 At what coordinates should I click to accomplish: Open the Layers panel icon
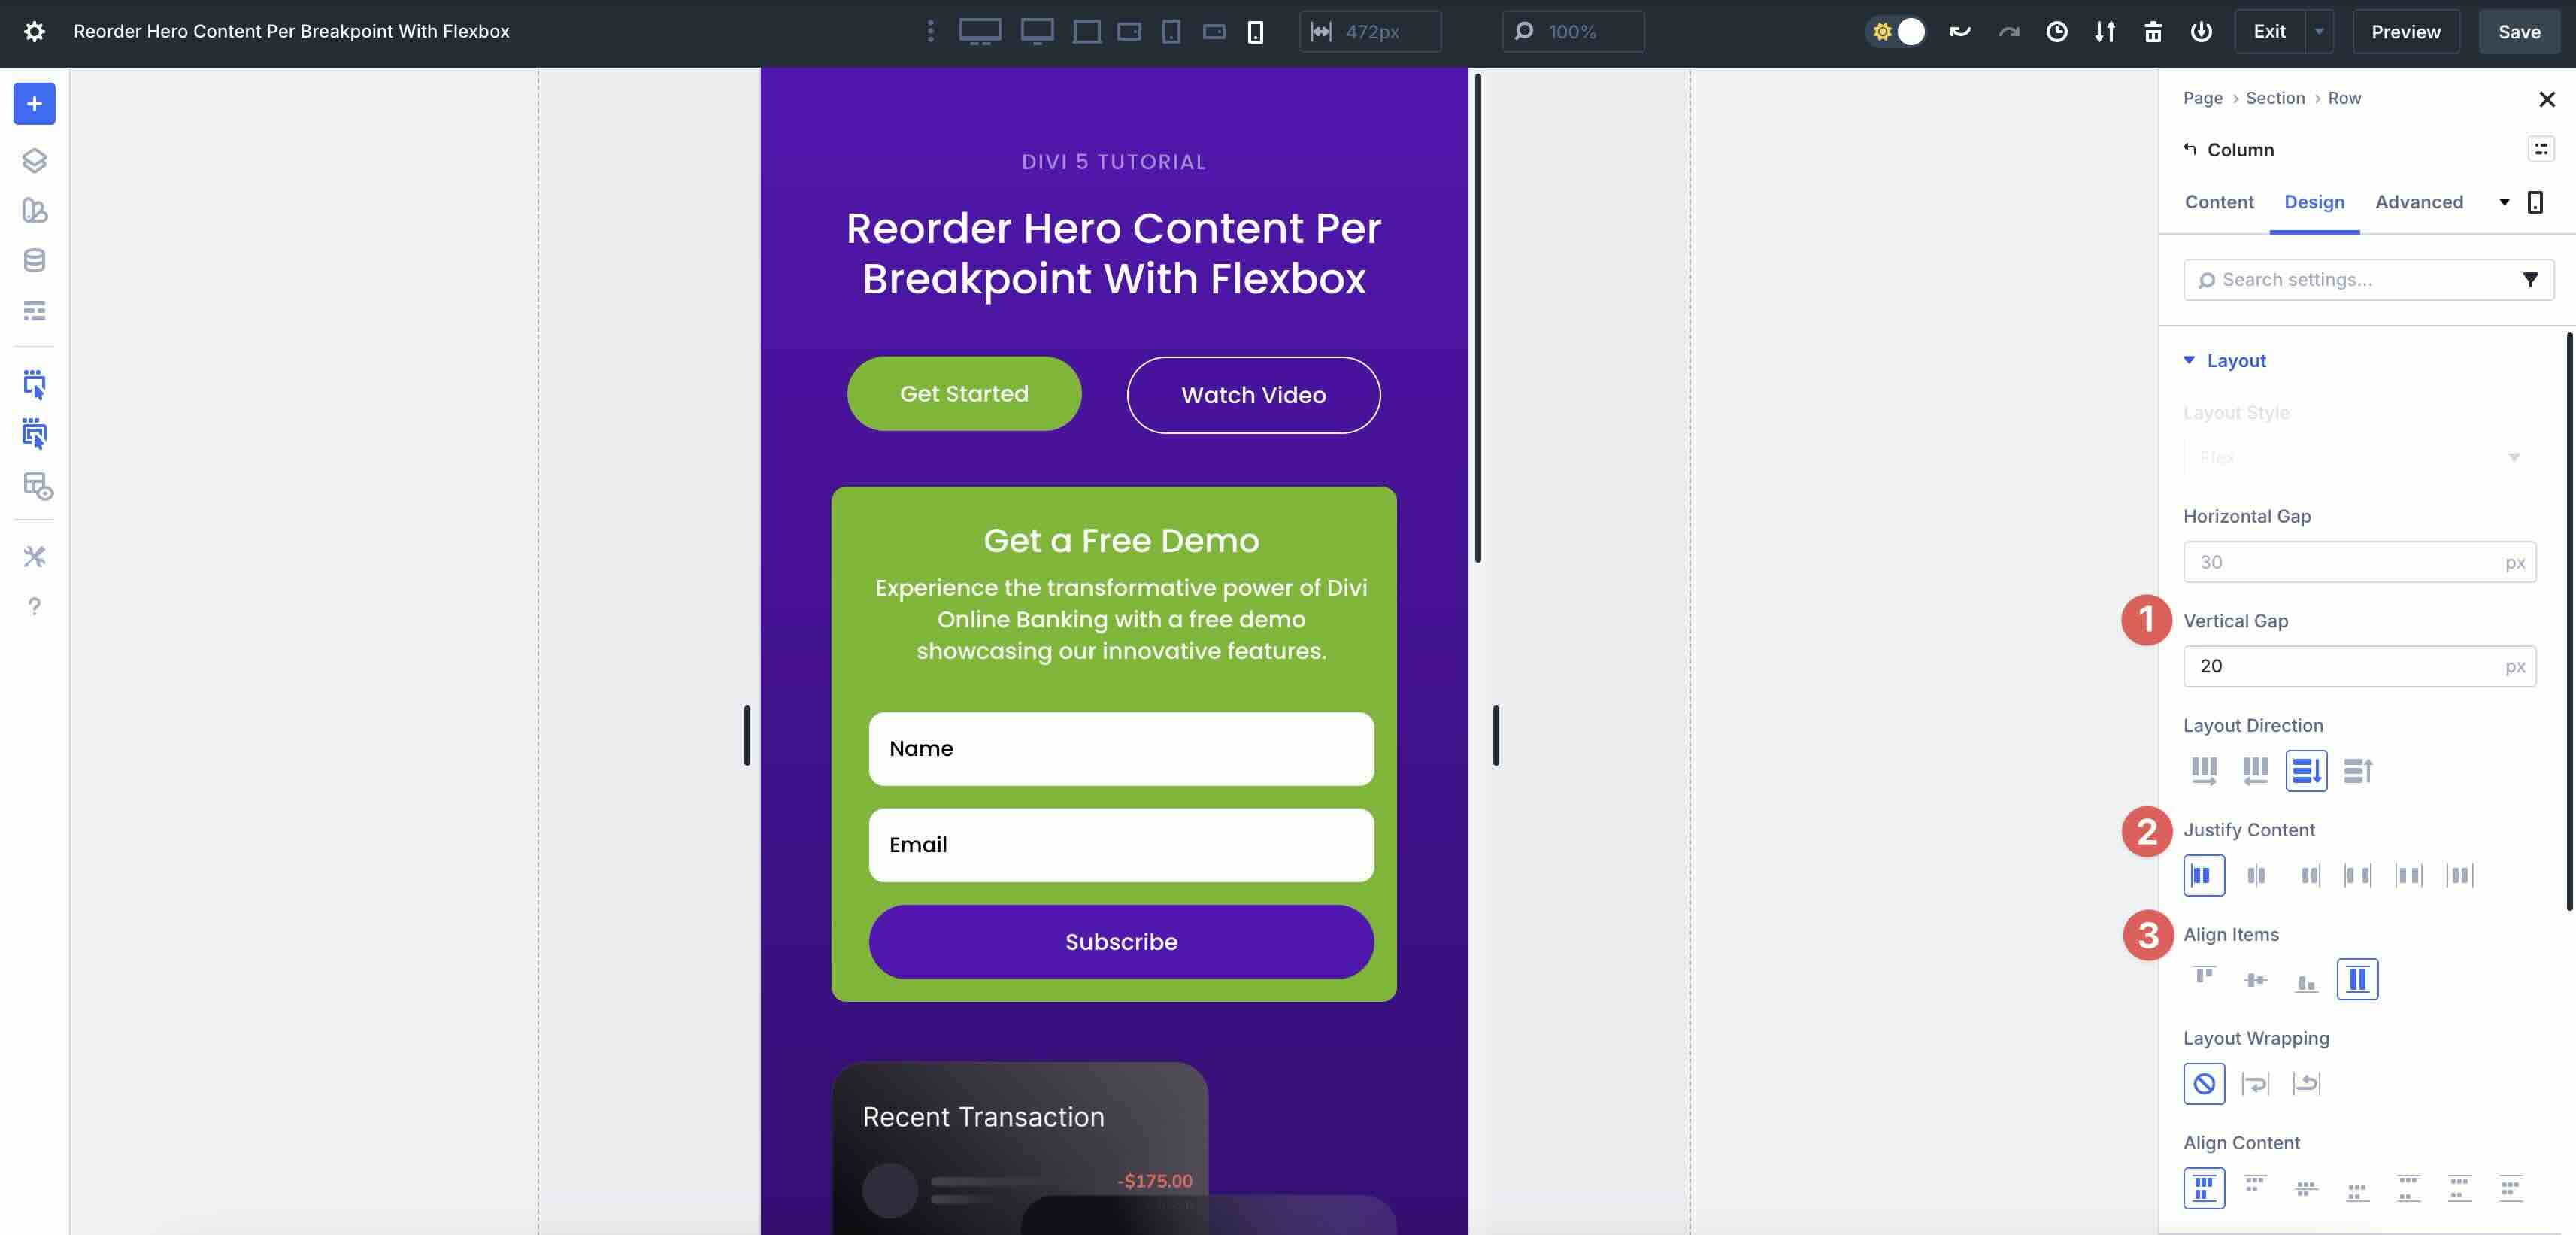tap(34, 160)
